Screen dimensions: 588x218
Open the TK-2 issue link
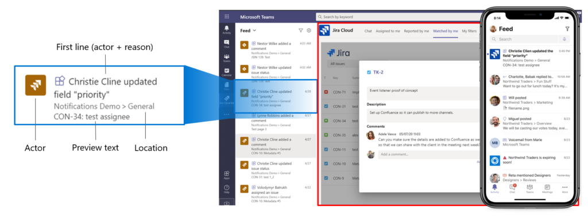pos(378,72)
